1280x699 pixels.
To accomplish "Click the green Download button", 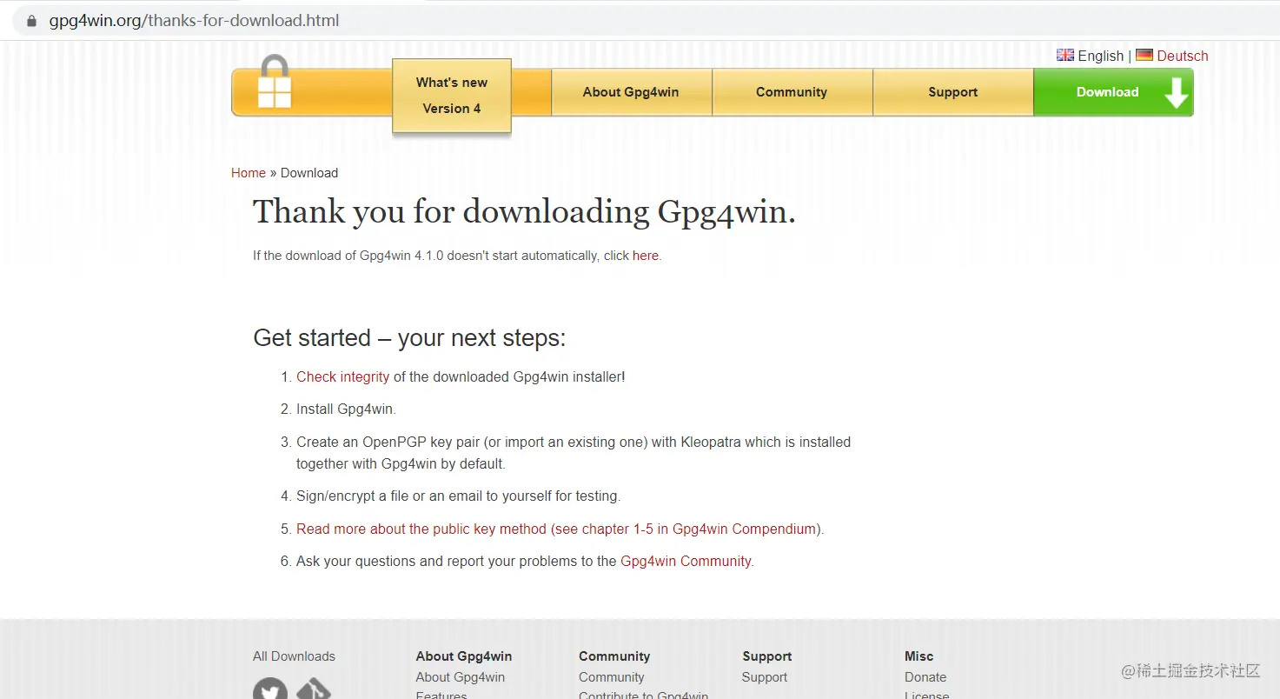I will pos(1113,92).
